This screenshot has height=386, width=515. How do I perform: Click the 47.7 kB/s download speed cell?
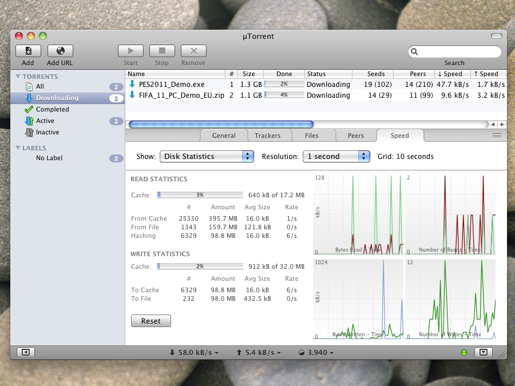coord(453,85)
